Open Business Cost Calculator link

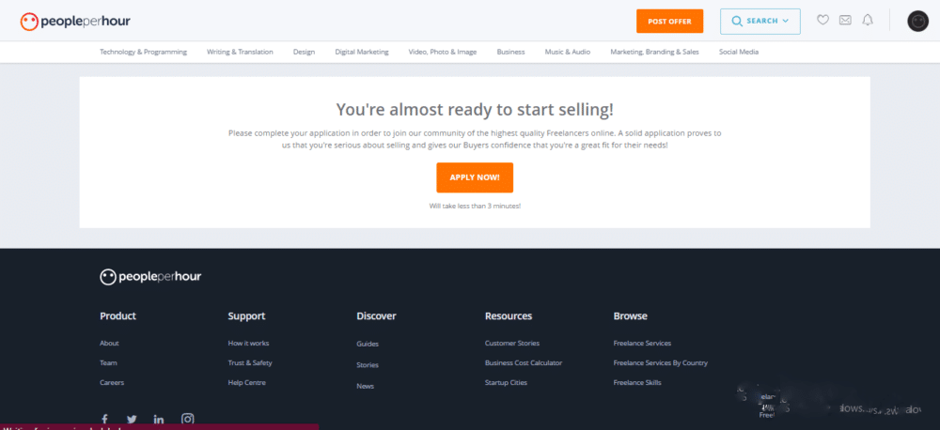[524, 362]
